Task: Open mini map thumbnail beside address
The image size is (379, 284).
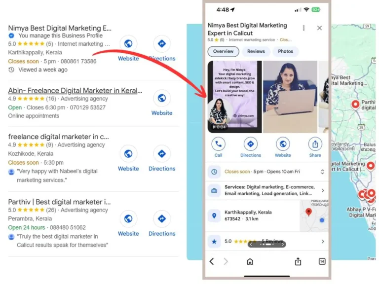Action: [x=314, y=215]
